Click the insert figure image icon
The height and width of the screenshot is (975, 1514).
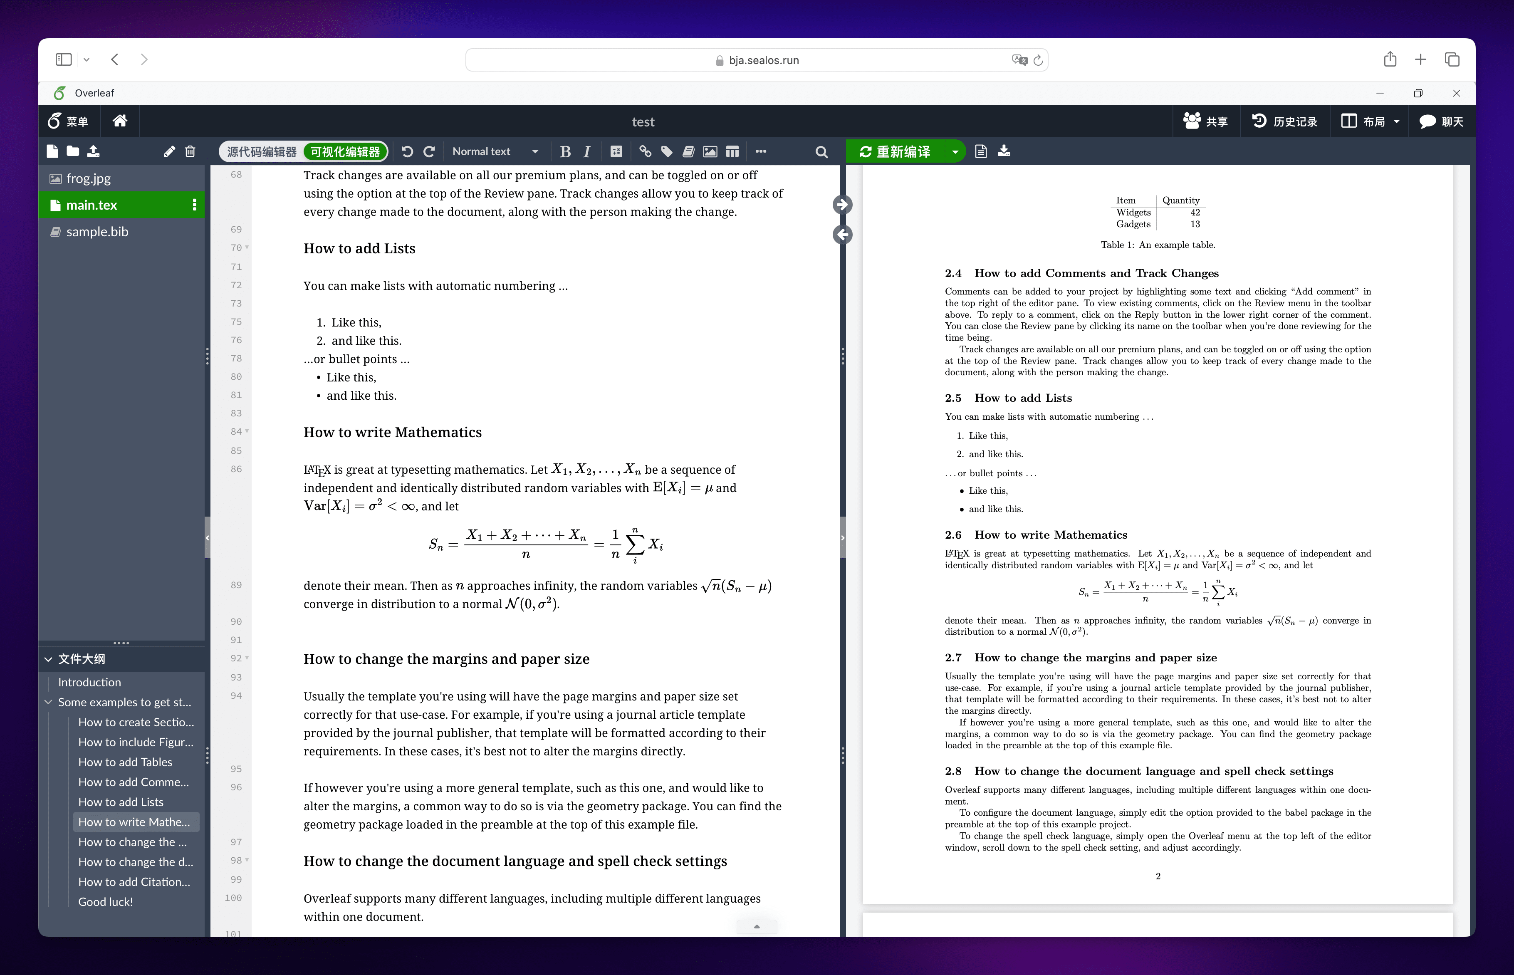[710, 151]
